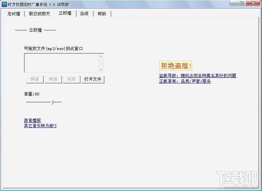Select the 立即播 tab
The height and width of the screenshot is (191, 262).
tap(65, 13)
